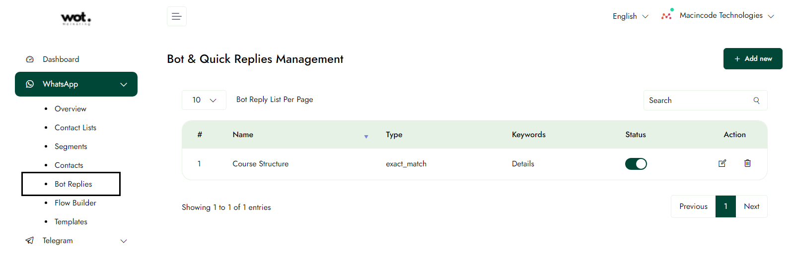793x253 pixels.
Task: Click the wot. logo
Action: coord(76,18)
